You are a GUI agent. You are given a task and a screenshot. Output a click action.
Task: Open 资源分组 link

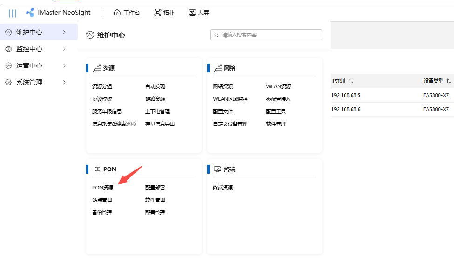pos(102,86)
